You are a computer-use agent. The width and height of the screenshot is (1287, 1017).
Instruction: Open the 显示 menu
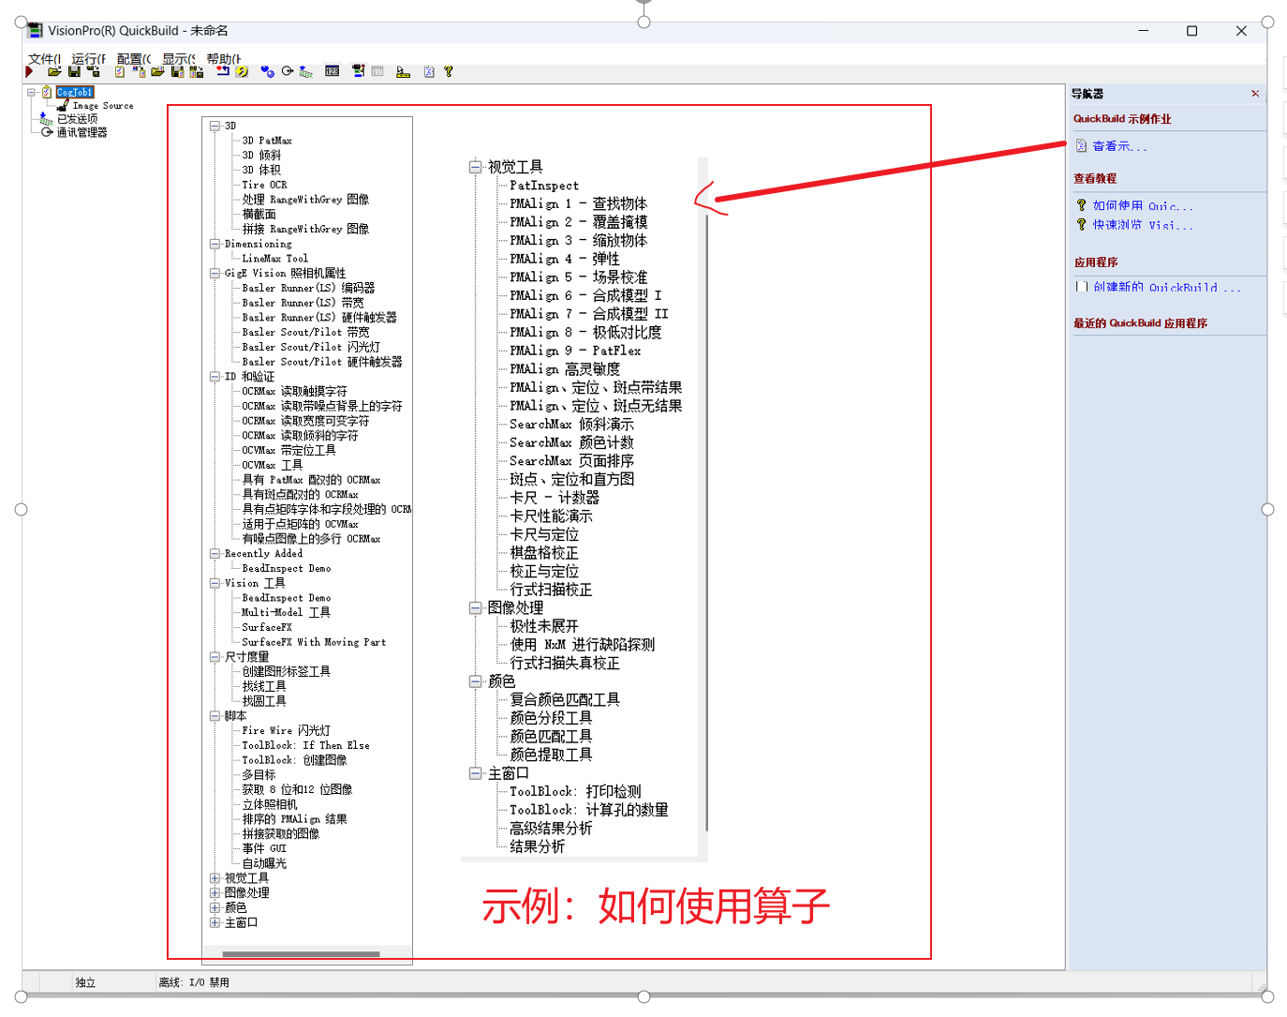click(178, 58)
